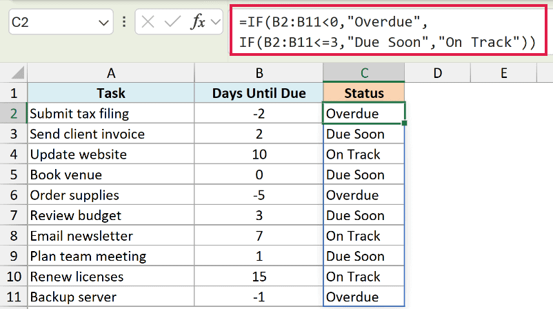
Task: Click the "Renew licenses" cell
Action: click(111, 277)
